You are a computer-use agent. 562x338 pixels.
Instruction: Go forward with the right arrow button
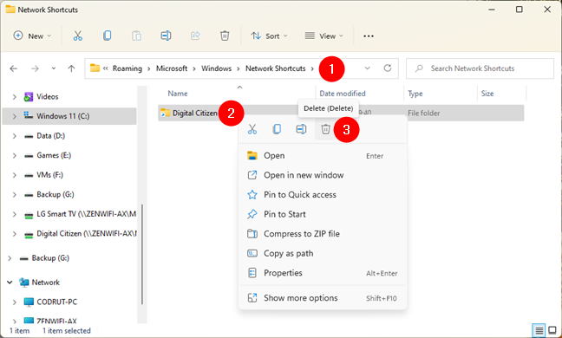point(35,68)
